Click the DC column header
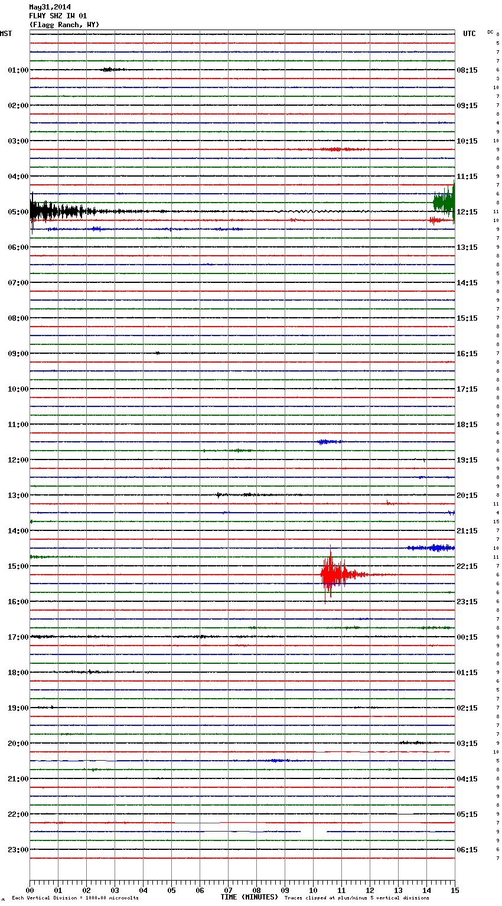Screen dimensions: 502x906 pos(490,32)
